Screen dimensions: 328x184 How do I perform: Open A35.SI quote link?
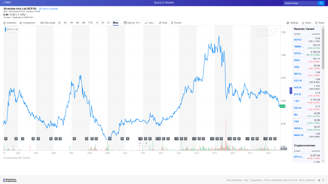(x=298, y=88)
